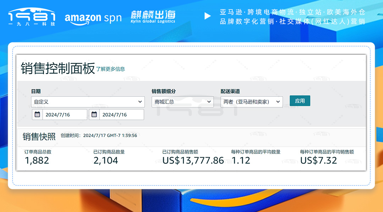Click the 每种订单商品的平均销售额 label
Viewport: 383px width, 212px height.
click(x=327, y=152)
